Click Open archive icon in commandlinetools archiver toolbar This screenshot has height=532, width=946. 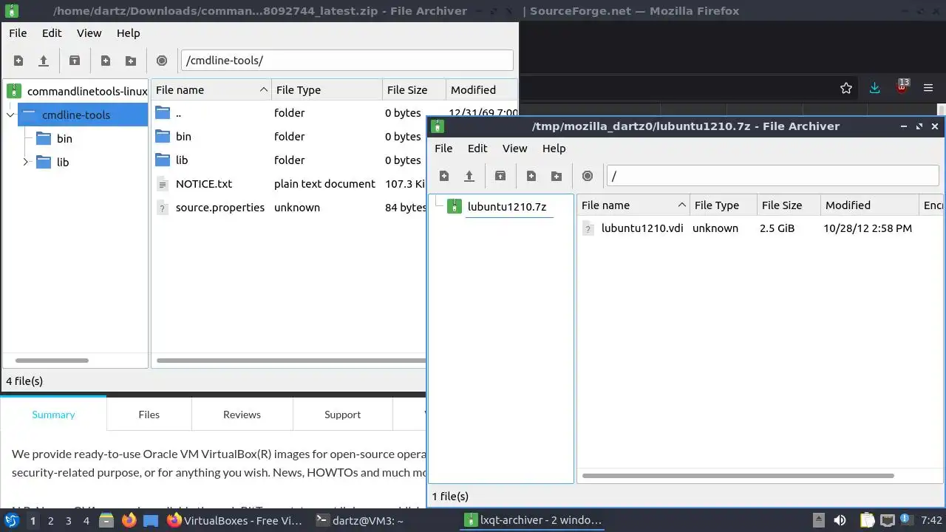click(x=44, y=61)
